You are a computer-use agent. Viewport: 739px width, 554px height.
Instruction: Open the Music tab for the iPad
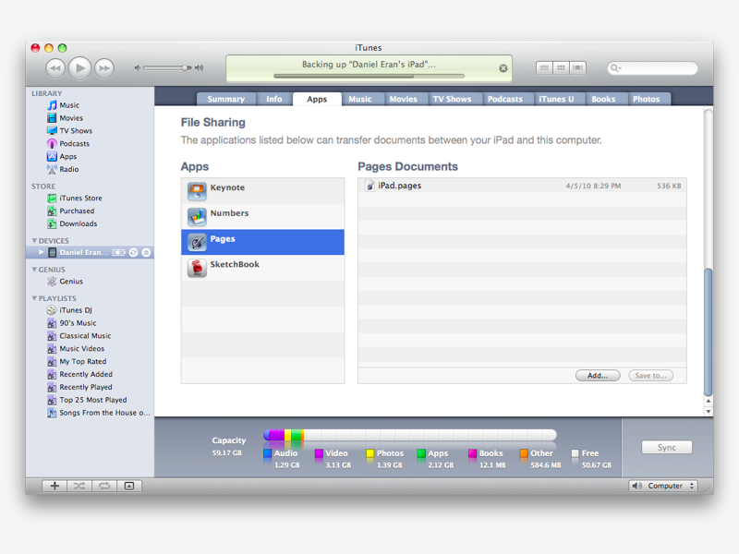point(360,99)
